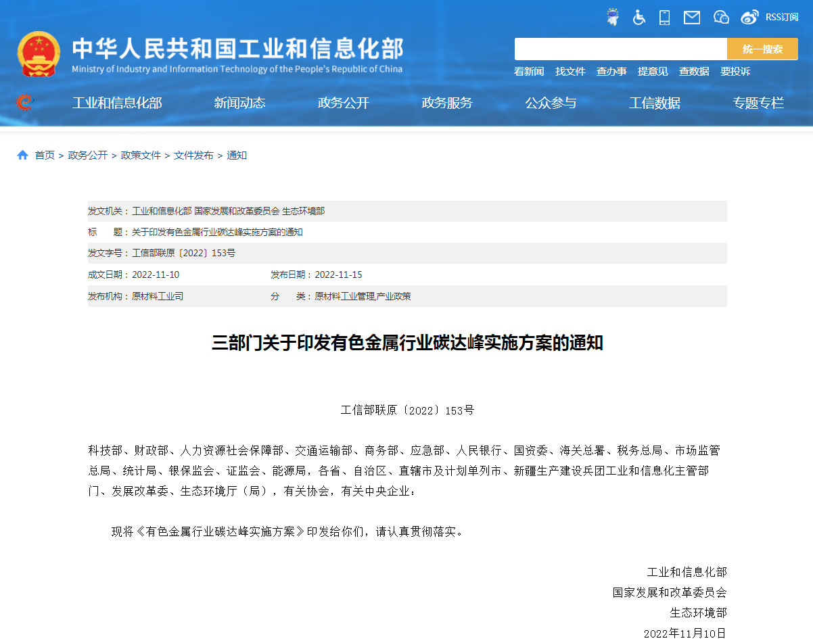The image size is (813, 643).
Task: Click the 统一搜索 search button
Action: pyautogui.click(x=762, y=49)
